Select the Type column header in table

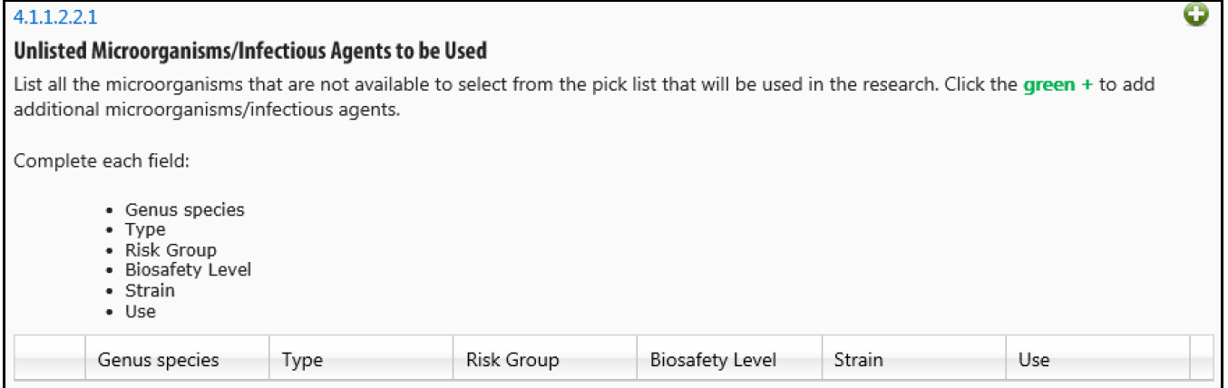click(361, 360)
